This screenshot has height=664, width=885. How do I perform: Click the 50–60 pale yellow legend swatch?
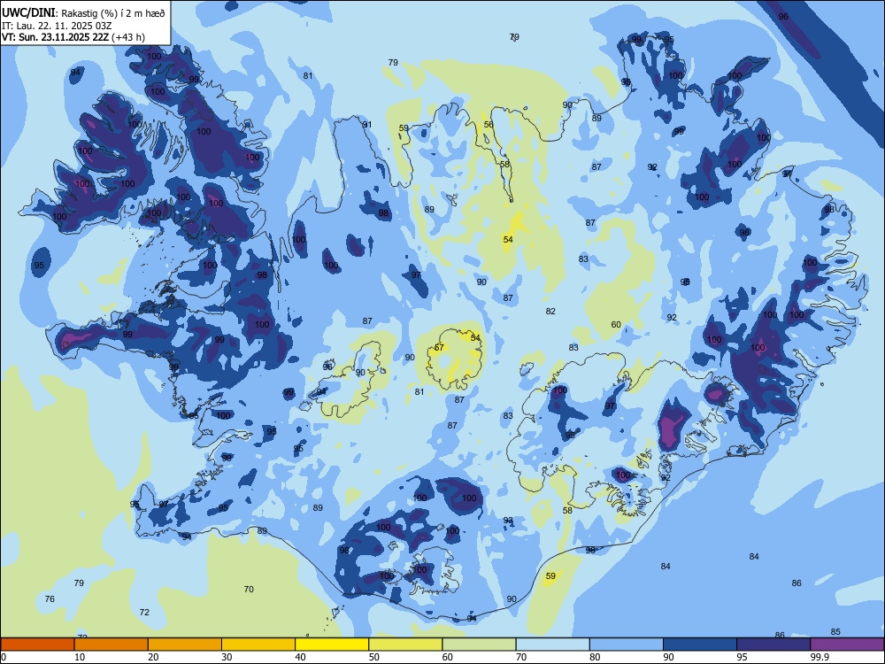pos(405,645)
